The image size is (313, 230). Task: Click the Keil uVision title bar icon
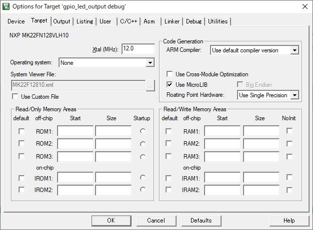pos(6,6)
